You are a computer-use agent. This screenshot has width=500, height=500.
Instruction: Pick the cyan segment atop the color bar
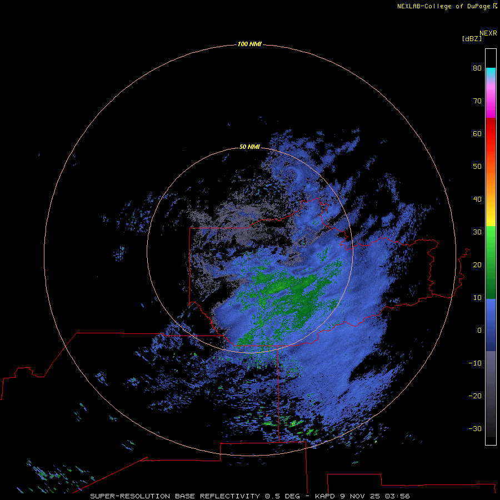(491, 73)
